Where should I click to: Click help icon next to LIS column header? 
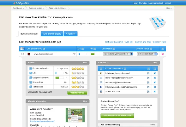pyautogui.click(x=82, y=49)
